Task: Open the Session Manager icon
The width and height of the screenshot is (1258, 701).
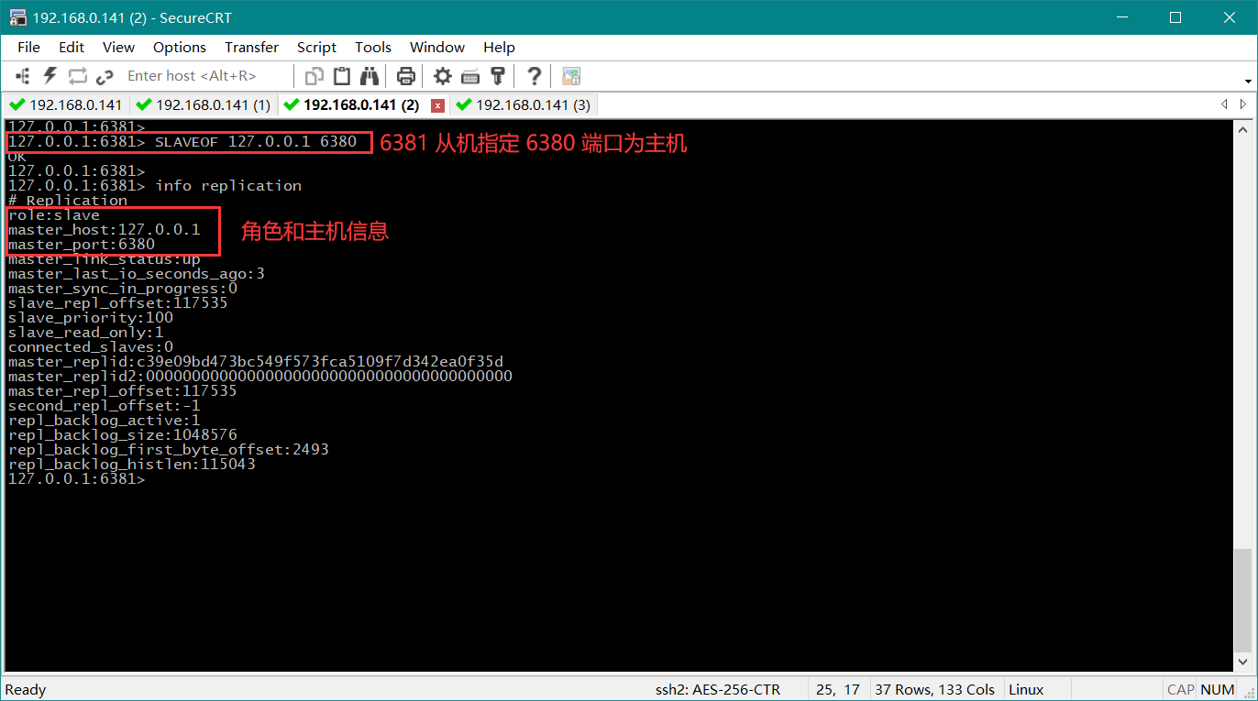Action: pos(23,76)
